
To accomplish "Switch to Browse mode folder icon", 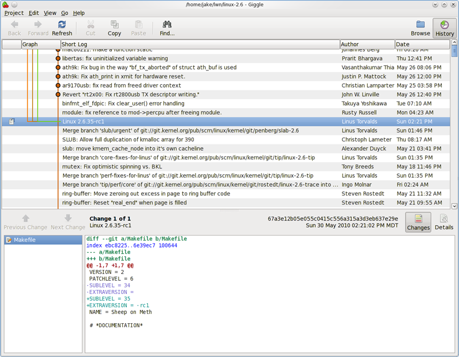I will (x=421, y=24).
